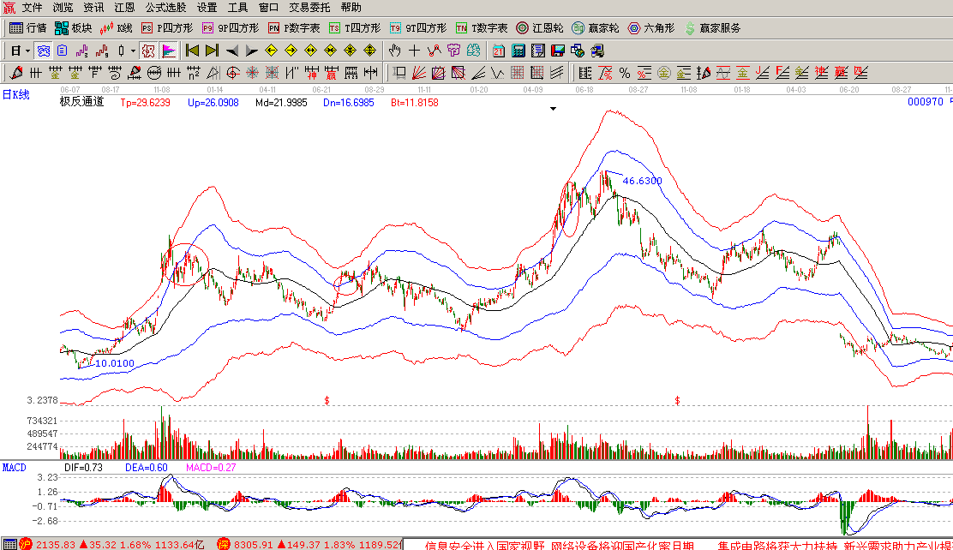Open 赢家服务 service button
Screen dimensions: 953x550
tap(713, 28)
